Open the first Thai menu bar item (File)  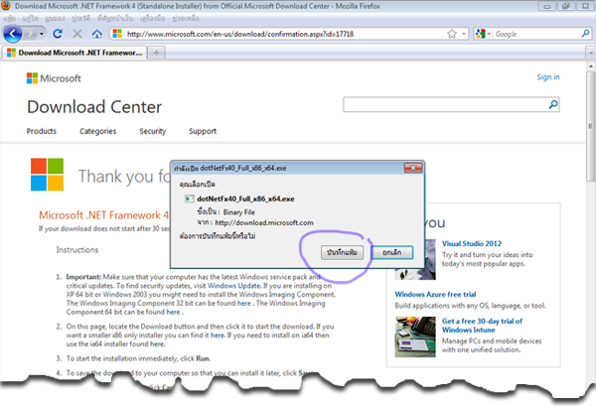(10, 18)
